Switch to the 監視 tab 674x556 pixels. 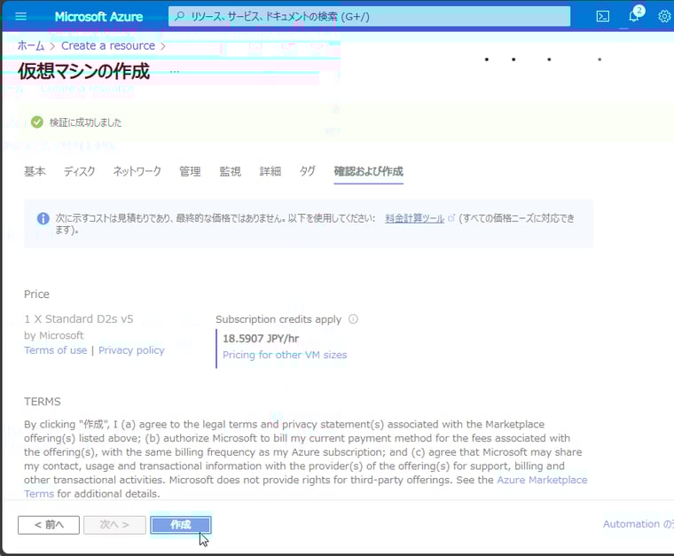tap(231, 171)
